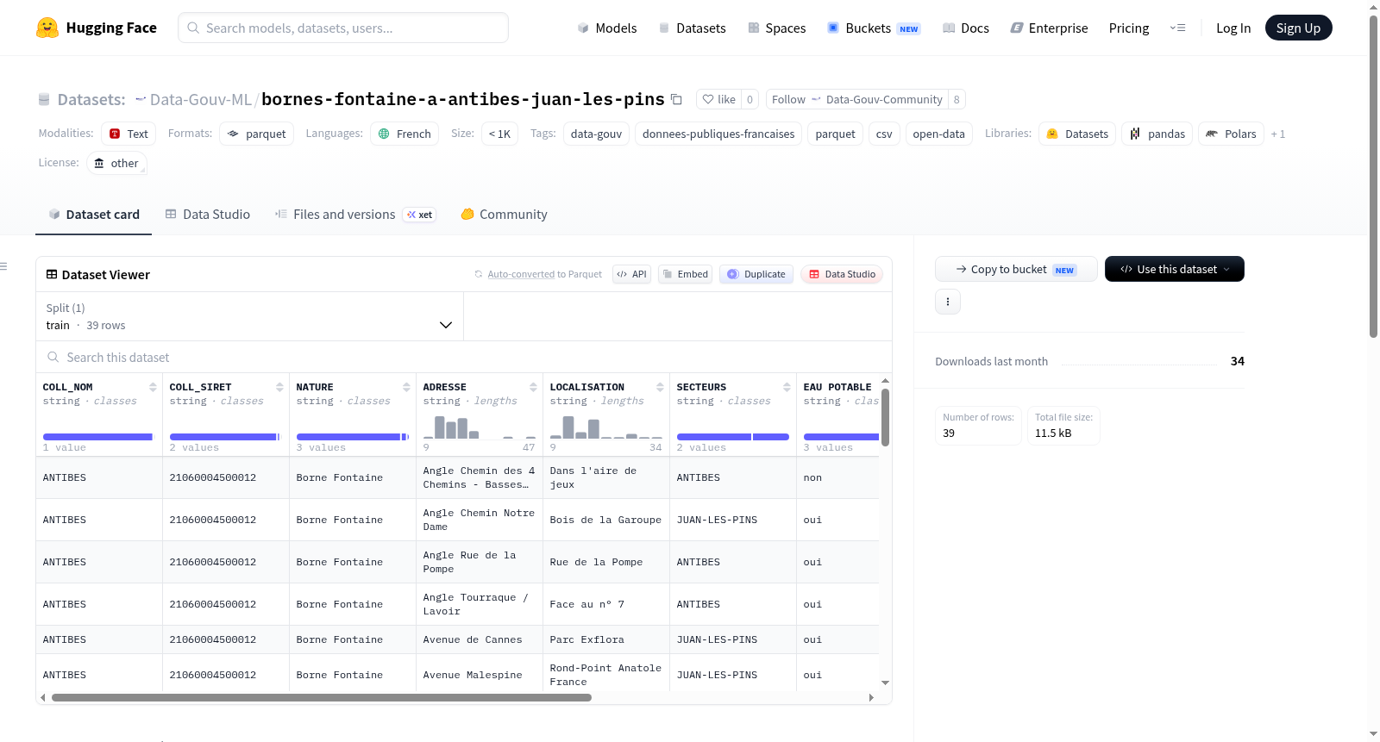The image size is (1380, 742).
Task: Click the French language tag
Action: click(x=405, y=134)
